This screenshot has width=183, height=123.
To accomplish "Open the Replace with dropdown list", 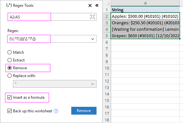I will (93, 84).
